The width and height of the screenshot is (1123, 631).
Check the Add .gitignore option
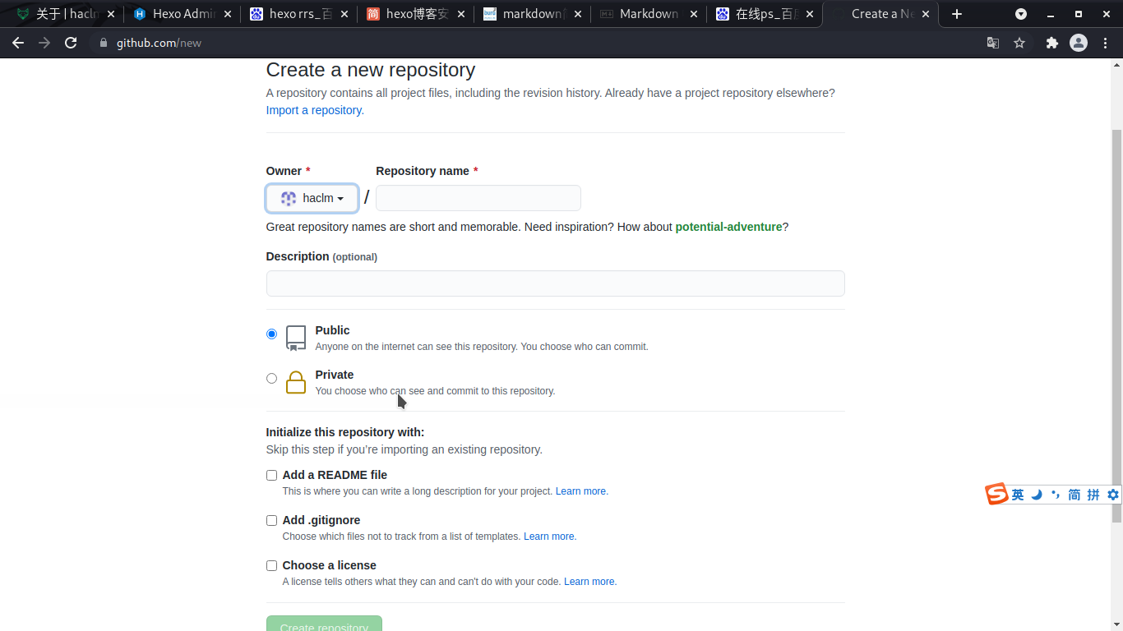pyautogui.click(x=271, y=520)
